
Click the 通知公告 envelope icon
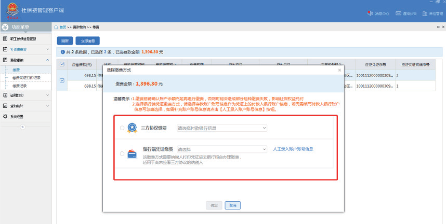[x=398, y=13]
